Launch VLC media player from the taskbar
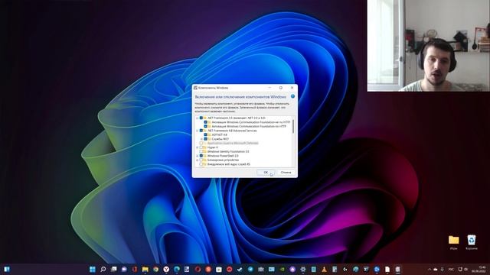Image resolution: width=490 pixels, height=275 pixels. pos(324,269)
